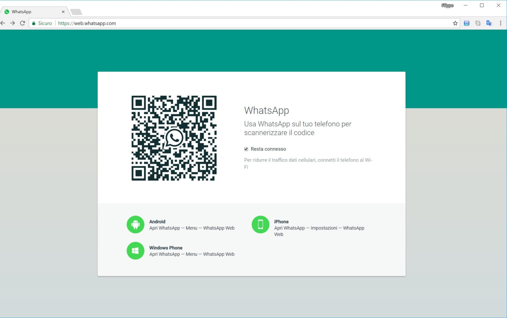Click the address bar URL web.whatsapp.com
507x318 pixels.
point(87,23)
